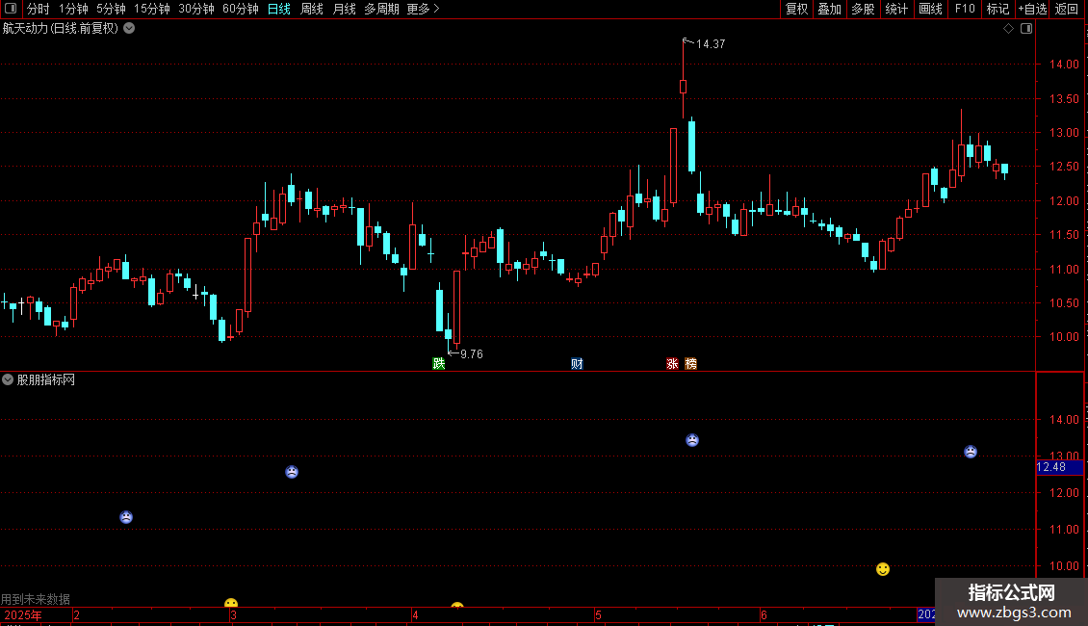Click the 12.48 current value tag
This screenshot has width=1088, height=626.
tap(1059, 467)
